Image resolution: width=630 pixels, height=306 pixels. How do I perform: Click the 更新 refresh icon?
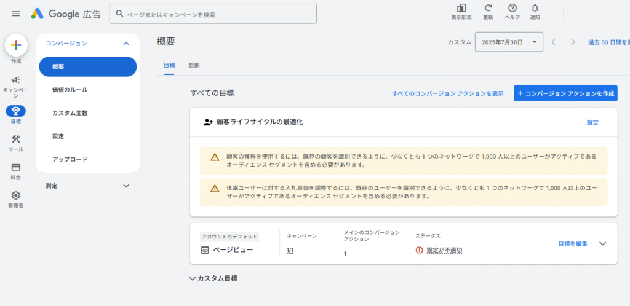(488, 8)
